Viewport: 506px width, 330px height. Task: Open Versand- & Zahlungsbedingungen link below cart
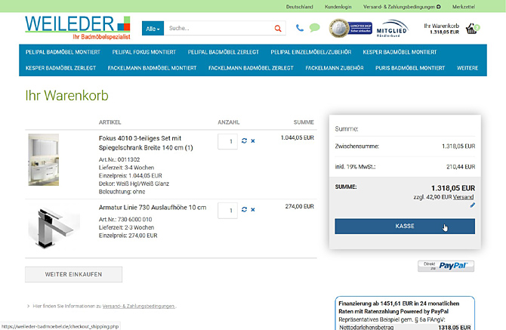(x=139, y=306)
